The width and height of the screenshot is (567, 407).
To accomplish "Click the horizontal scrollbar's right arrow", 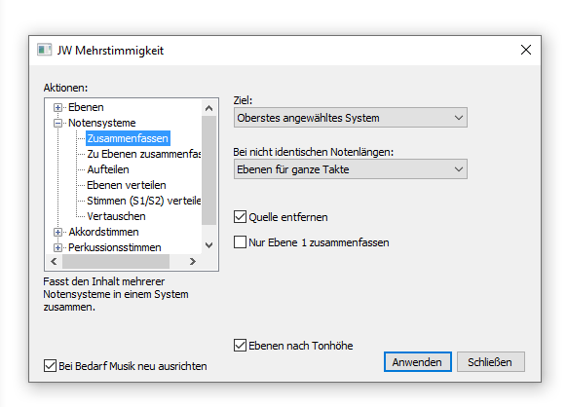I will 193,261.
